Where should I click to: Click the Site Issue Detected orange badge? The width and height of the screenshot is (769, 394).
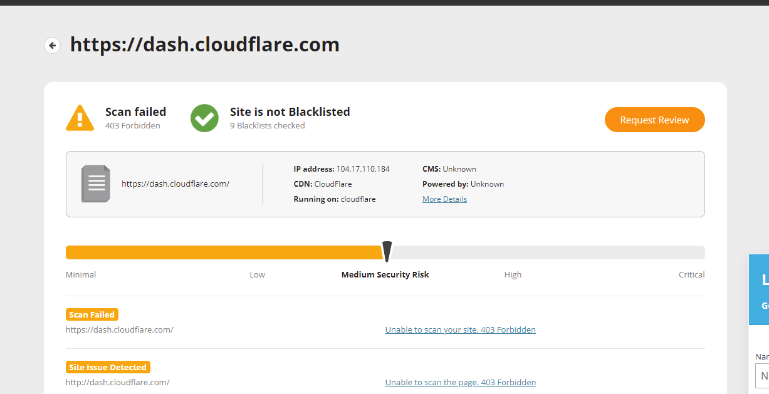[108, 367]
